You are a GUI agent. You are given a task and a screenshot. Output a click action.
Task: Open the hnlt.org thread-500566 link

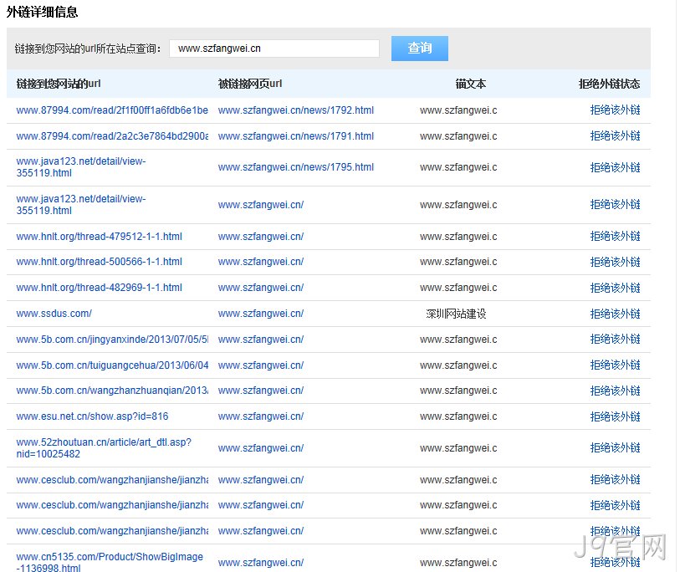point(100,262)
